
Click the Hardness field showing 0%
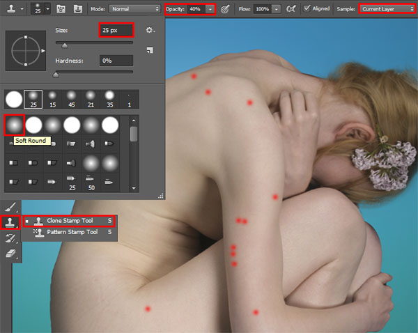(x=116, y=61)
